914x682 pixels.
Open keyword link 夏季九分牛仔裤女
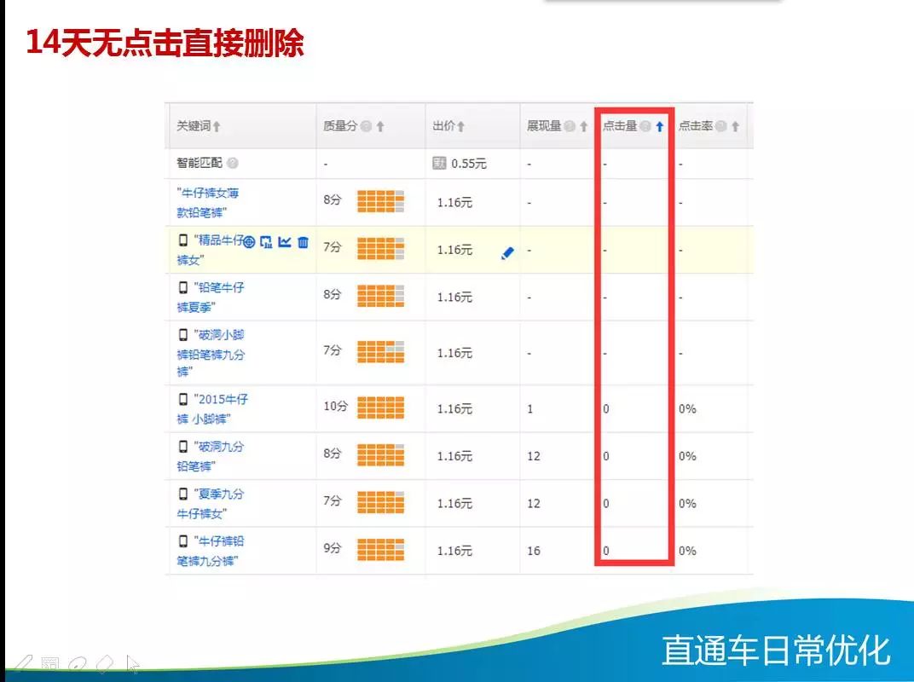pyautogui.click(x=211, y=504)
